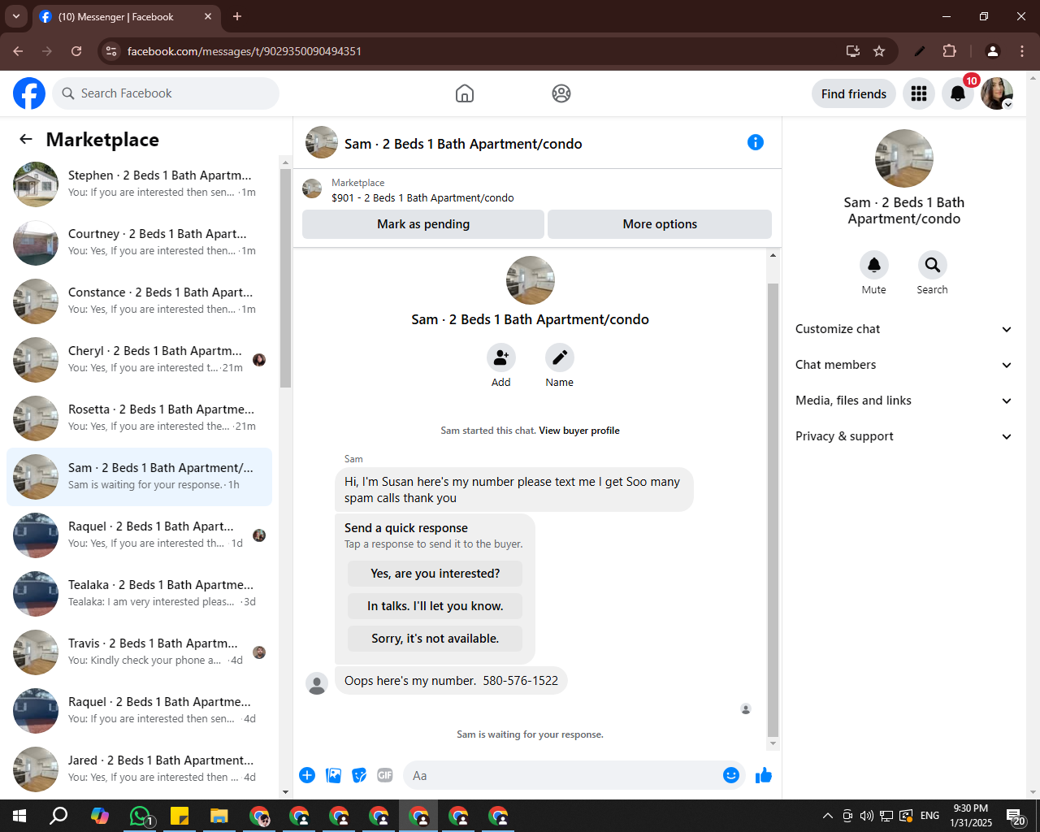This screenshot has width=1040, height=832.
Task: Open Cheryl's 2 Beds 1 Bath conversation
Action: click(x=140, y=359)
